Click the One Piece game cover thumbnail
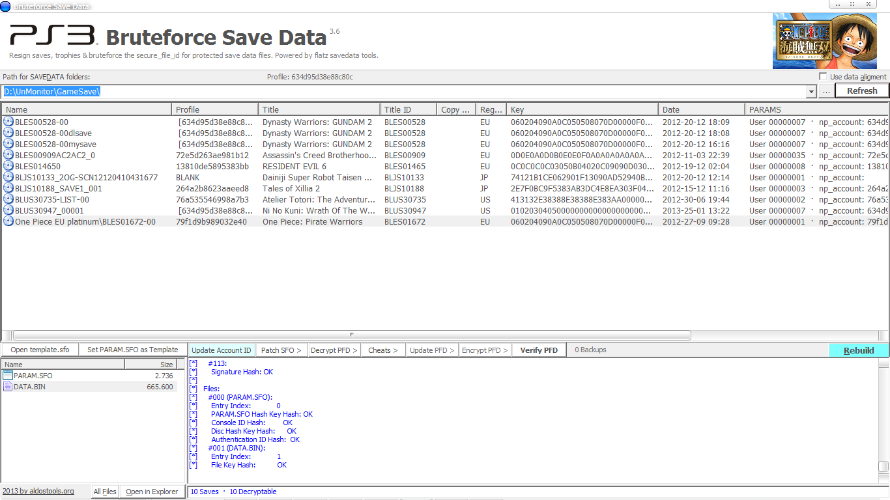The image size is (890, 500). click(824, 42)
